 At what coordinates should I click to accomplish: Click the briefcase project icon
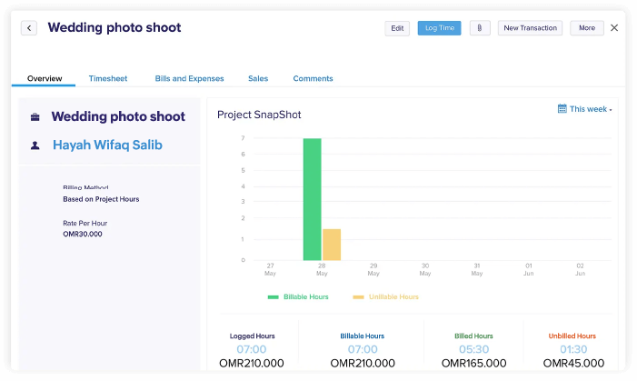click(35, 117)
